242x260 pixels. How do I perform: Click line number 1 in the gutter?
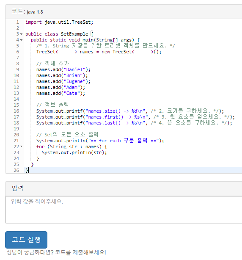18,22
